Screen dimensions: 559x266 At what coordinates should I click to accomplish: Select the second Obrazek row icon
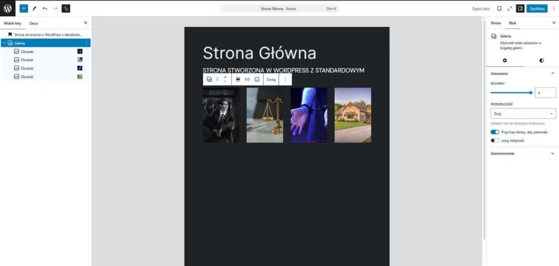click(x=16, y=60)
